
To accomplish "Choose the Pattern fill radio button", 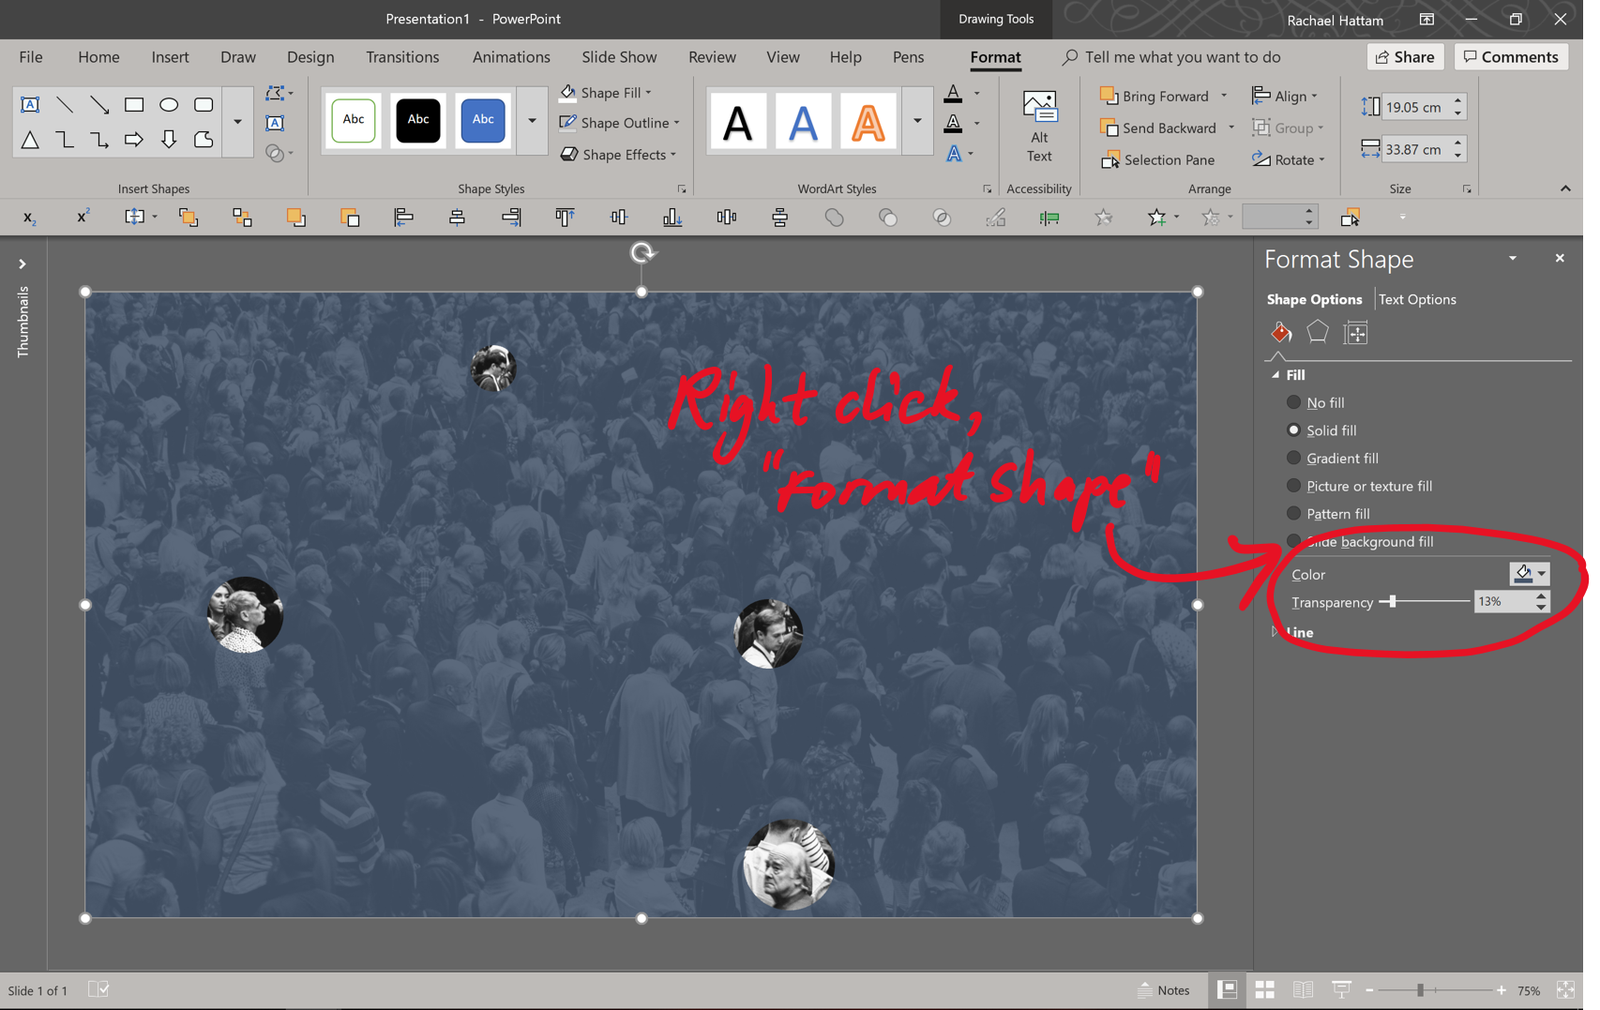I will (x=1293, y=513).
